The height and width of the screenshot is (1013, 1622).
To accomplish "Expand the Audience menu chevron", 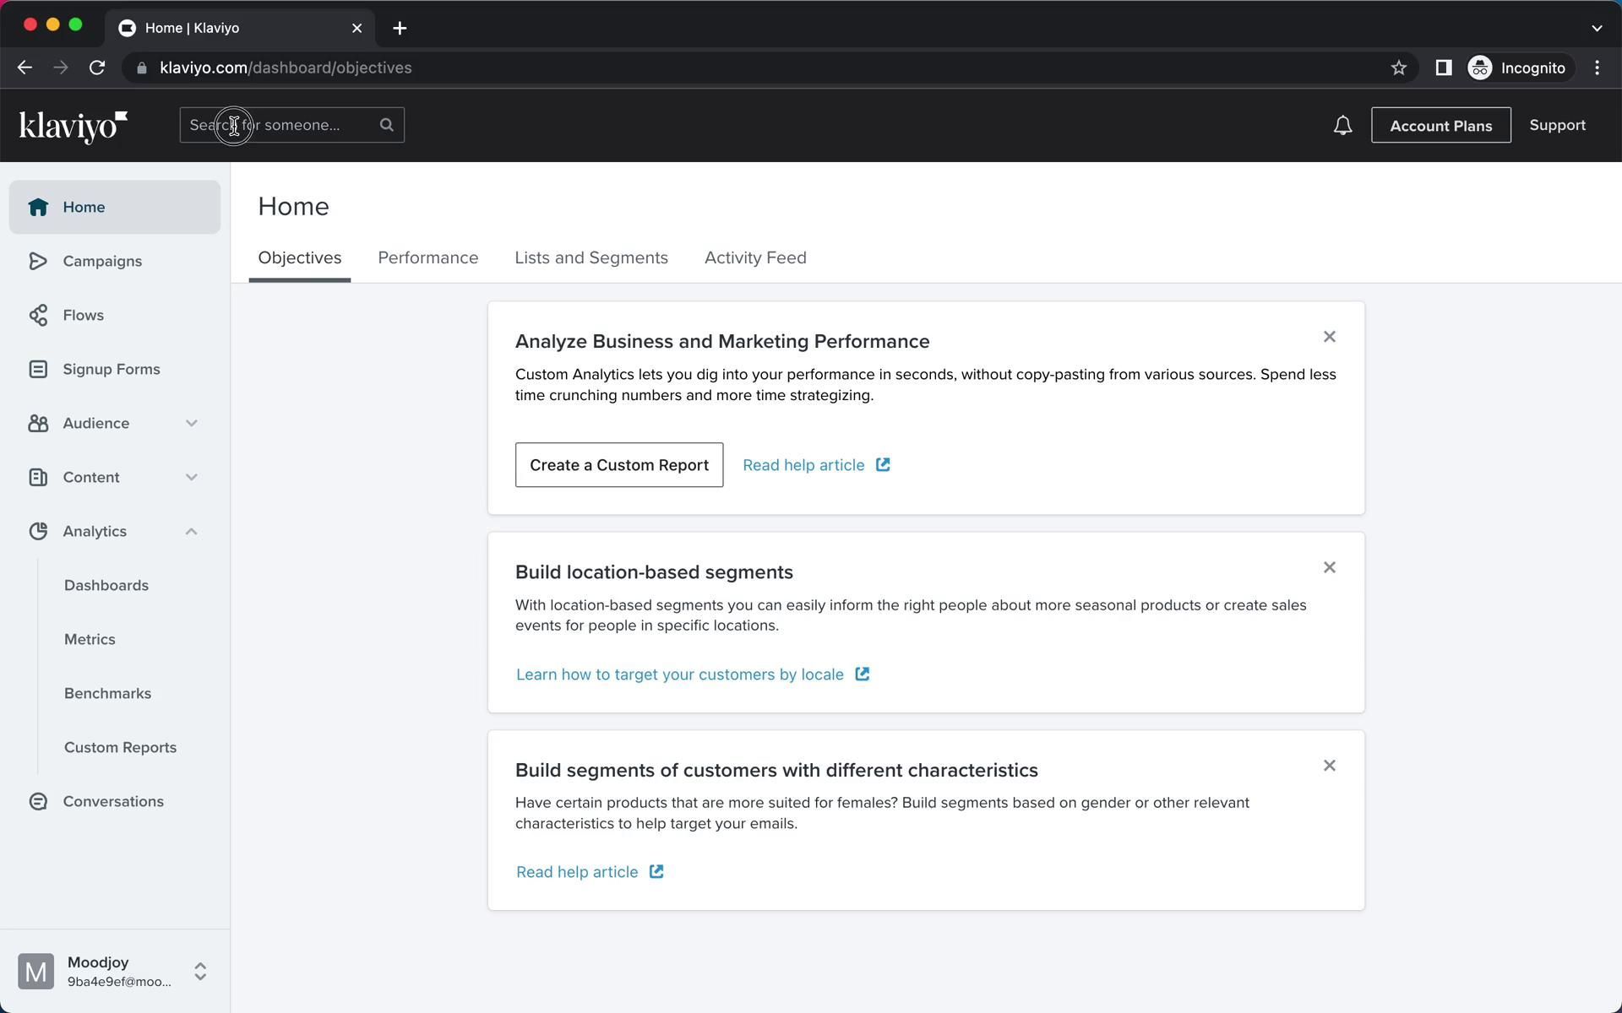I will pyautogui.click(x=192, y=423).
